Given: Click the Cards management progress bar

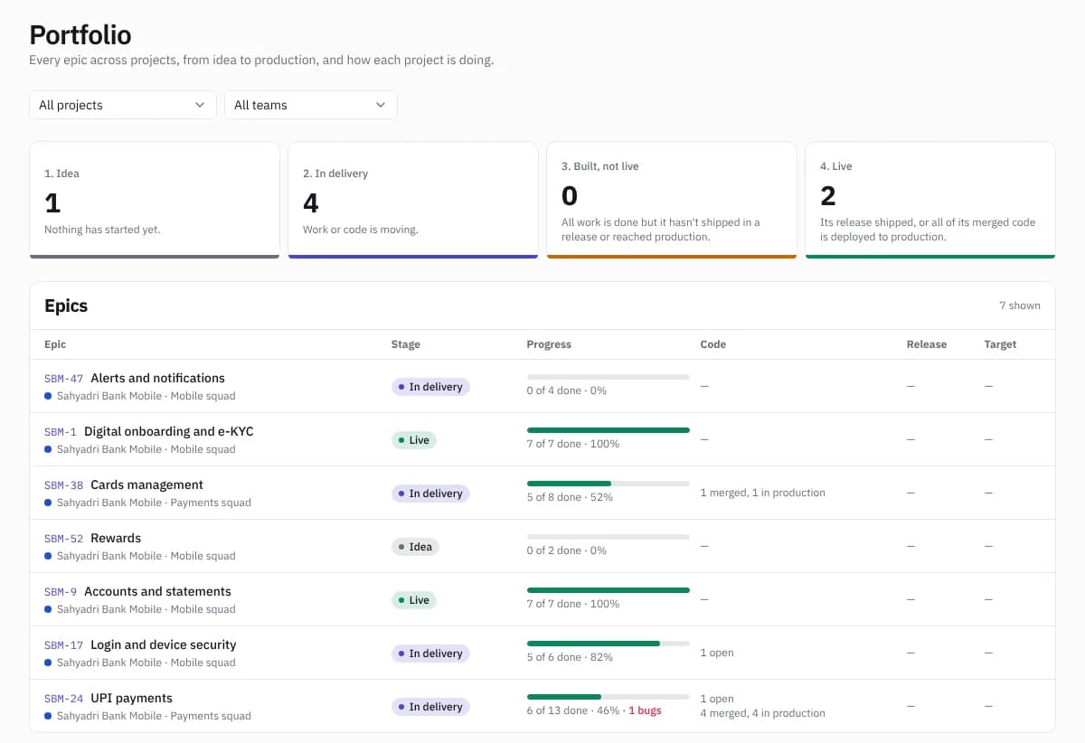Looking at the screenshot, I should coord(609,484).
